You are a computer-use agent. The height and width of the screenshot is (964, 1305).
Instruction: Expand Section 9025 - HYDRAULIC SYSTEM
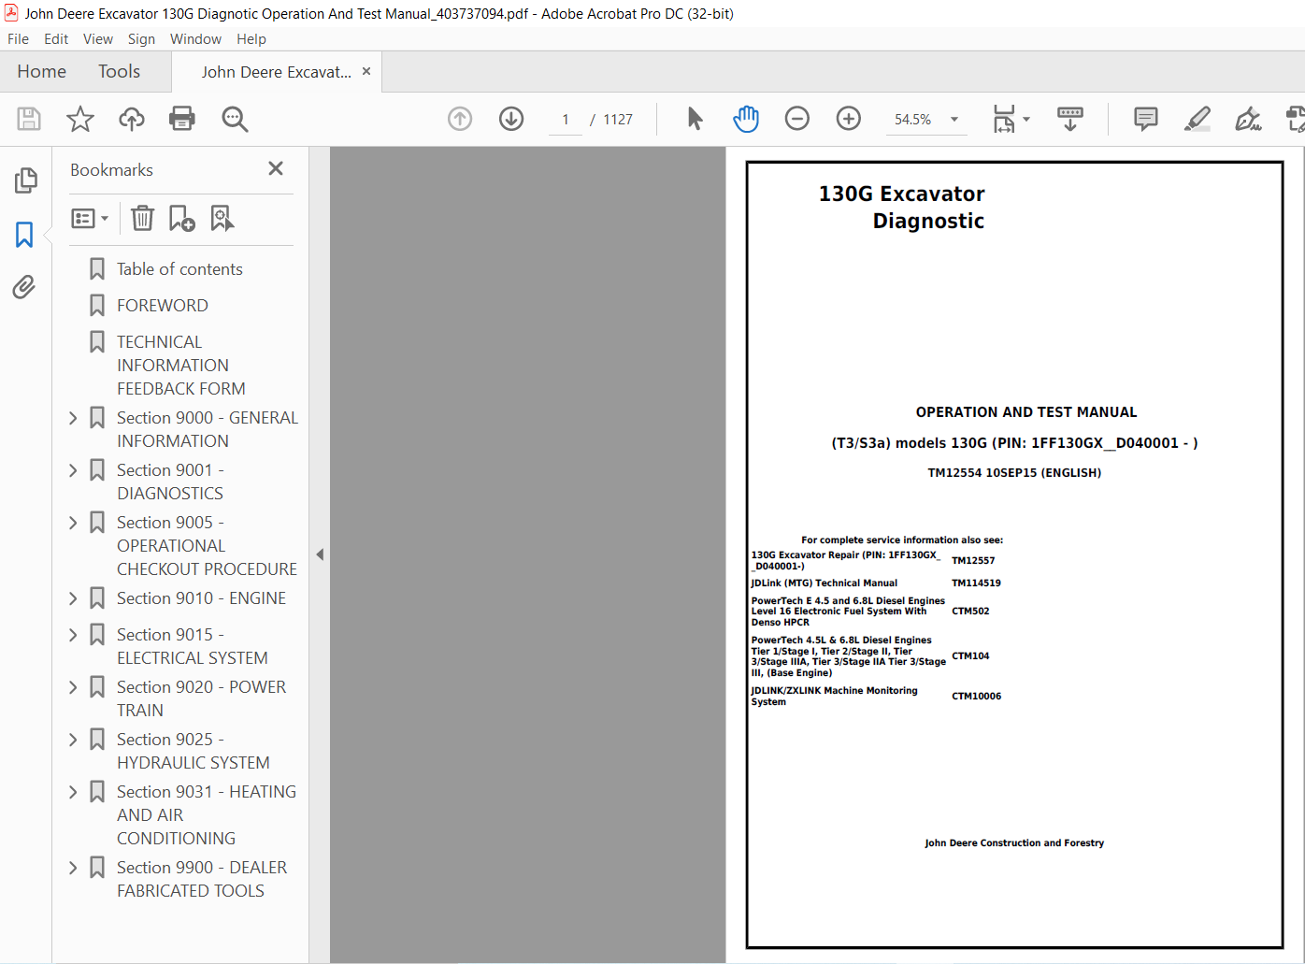coord(73,740)
